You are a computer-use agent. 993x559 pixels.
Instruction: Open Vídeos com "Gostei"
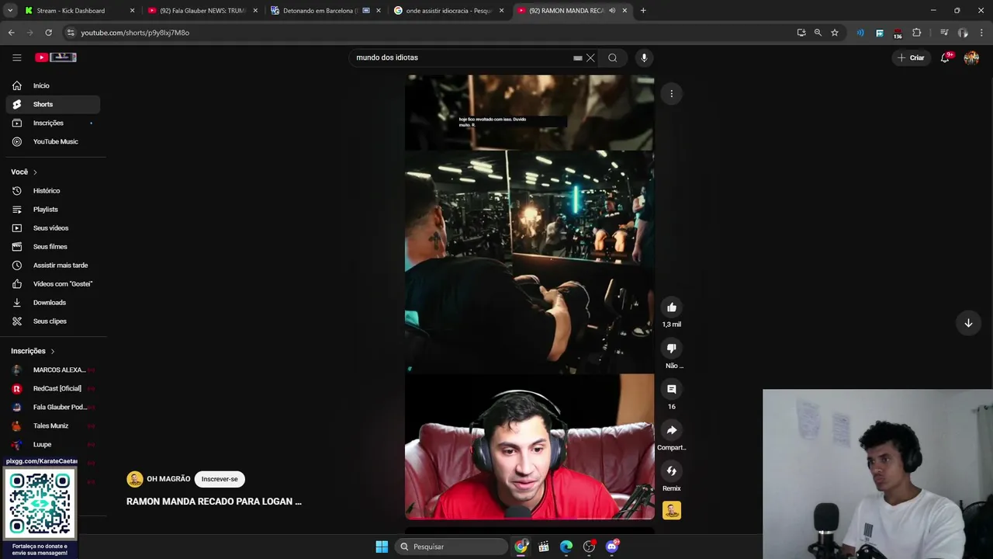pos(53,283)
